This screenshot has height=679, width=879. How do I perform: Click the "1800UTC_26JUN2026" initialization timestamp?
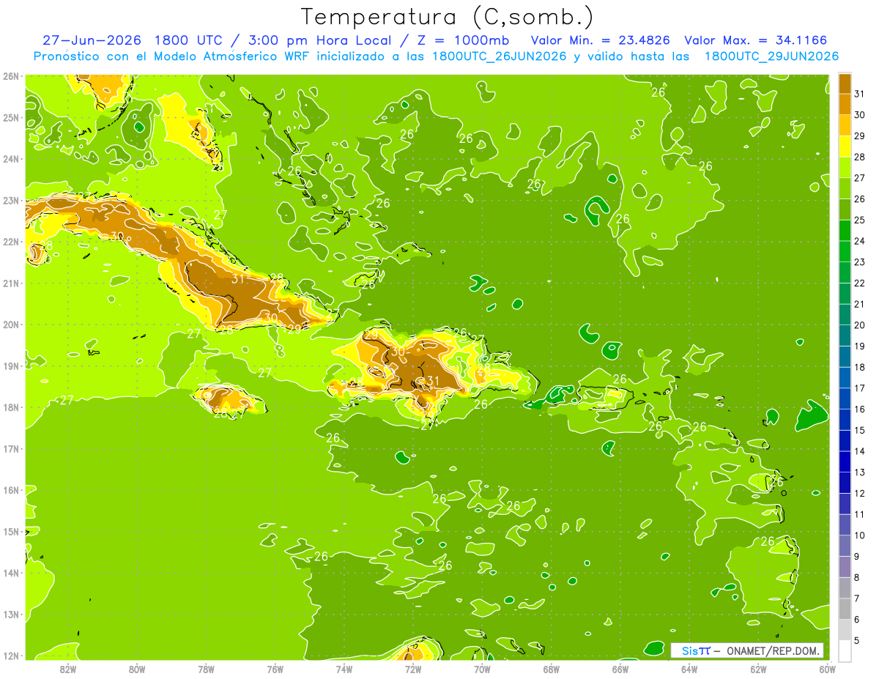pos(499,56)
